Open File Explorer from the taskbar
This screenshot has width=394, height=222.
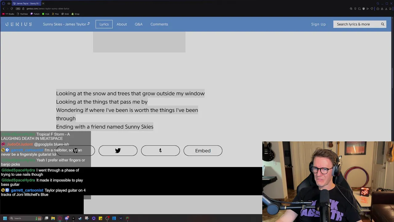click(x=53, y=218)
